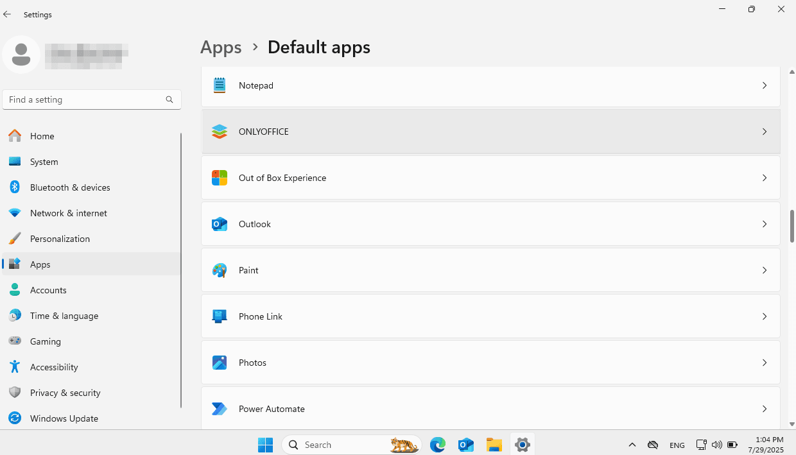The width and height of the screenshot is (796, 455).
Task: Click the scrollbar down arrow
Action: coord(792,424)
